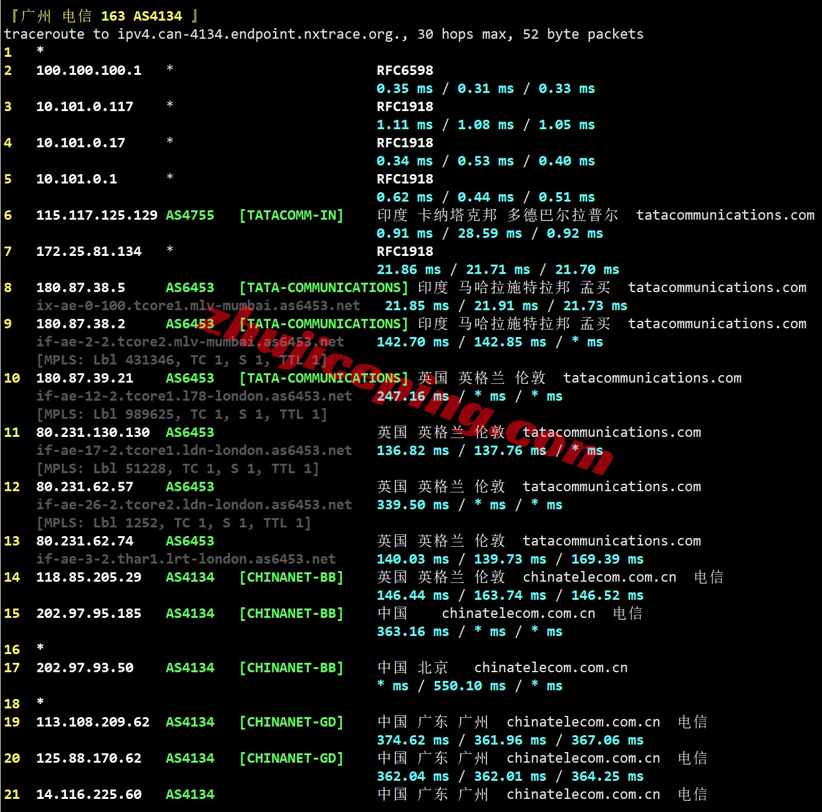Screen dimensions: 822x812
Task: Click hostname if-ae-17-2.tcore1.ldn-london.as6453.net
Action: (x=194, y=451)
